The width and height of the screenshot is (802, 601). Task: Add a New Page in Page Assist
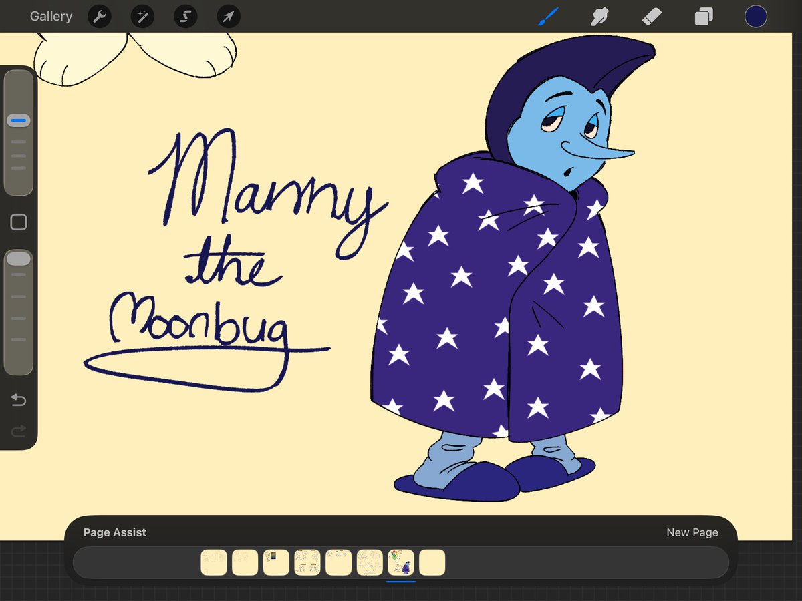[692, 532]
